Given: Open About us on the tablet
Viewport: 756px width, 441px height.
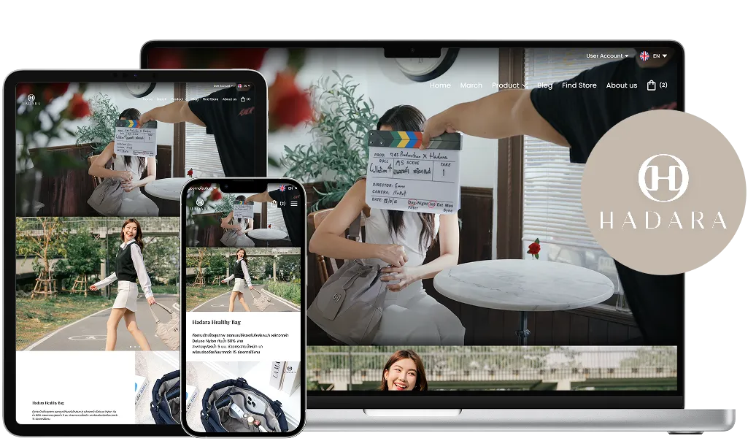Looking at the screenshot, I should (229, 99).
